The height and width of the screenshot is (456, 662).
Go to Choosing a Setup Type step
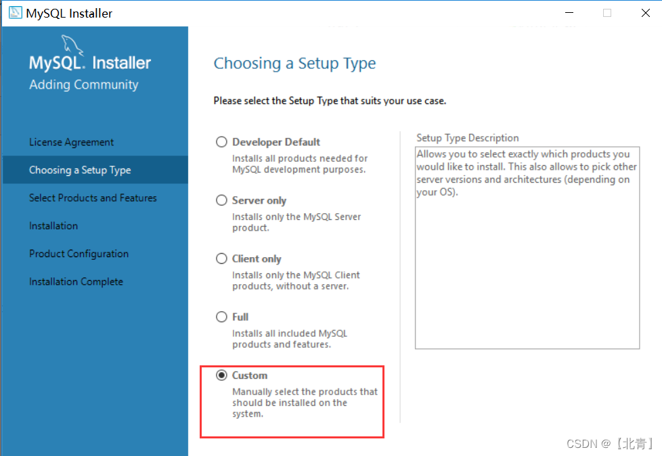click(80, 170)
